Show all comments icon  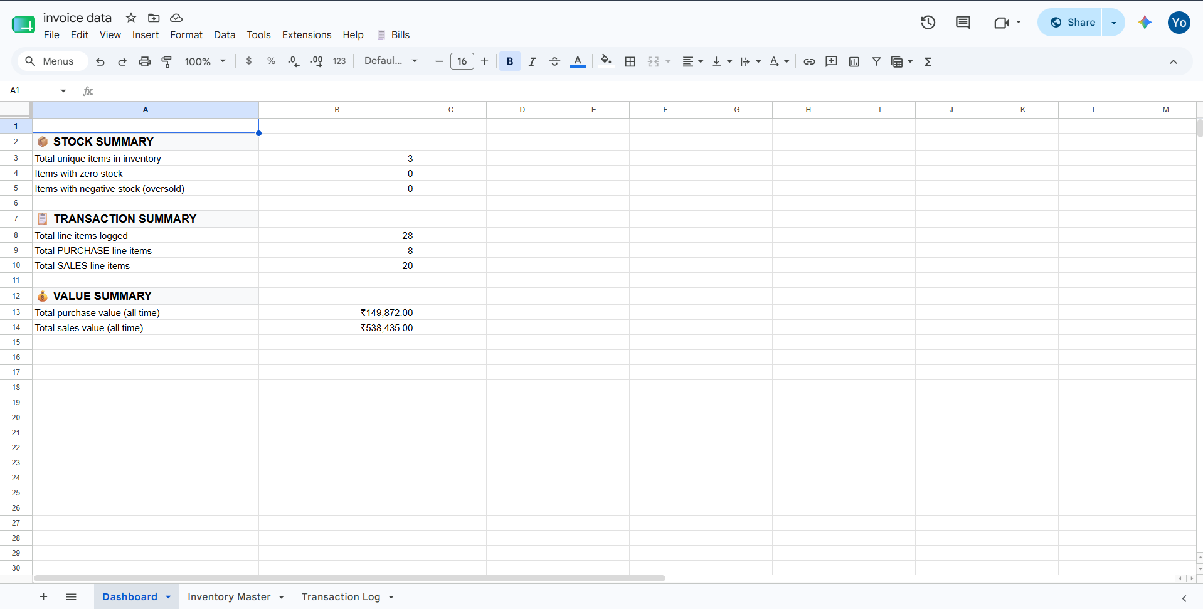pos(963,23)
